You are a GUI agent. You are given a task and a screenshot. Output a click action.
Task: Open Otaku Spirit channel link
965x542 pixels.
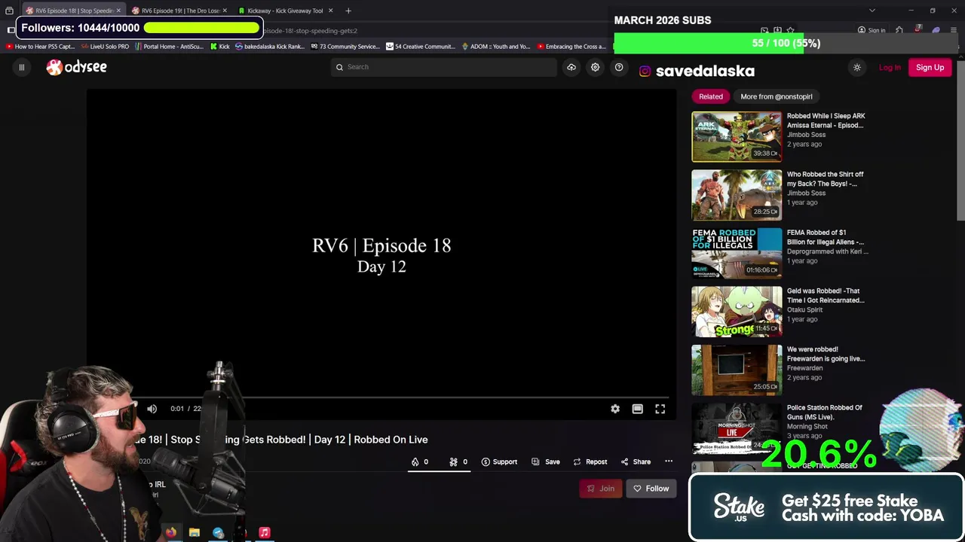(804, 309)
